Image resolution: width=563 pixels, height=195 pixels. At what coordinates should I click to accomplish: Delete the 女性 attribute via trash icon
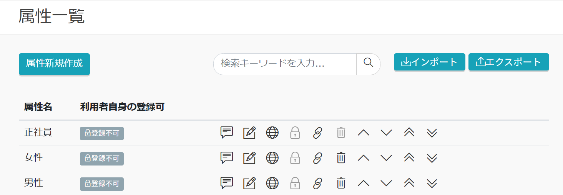tap(341, 158)
